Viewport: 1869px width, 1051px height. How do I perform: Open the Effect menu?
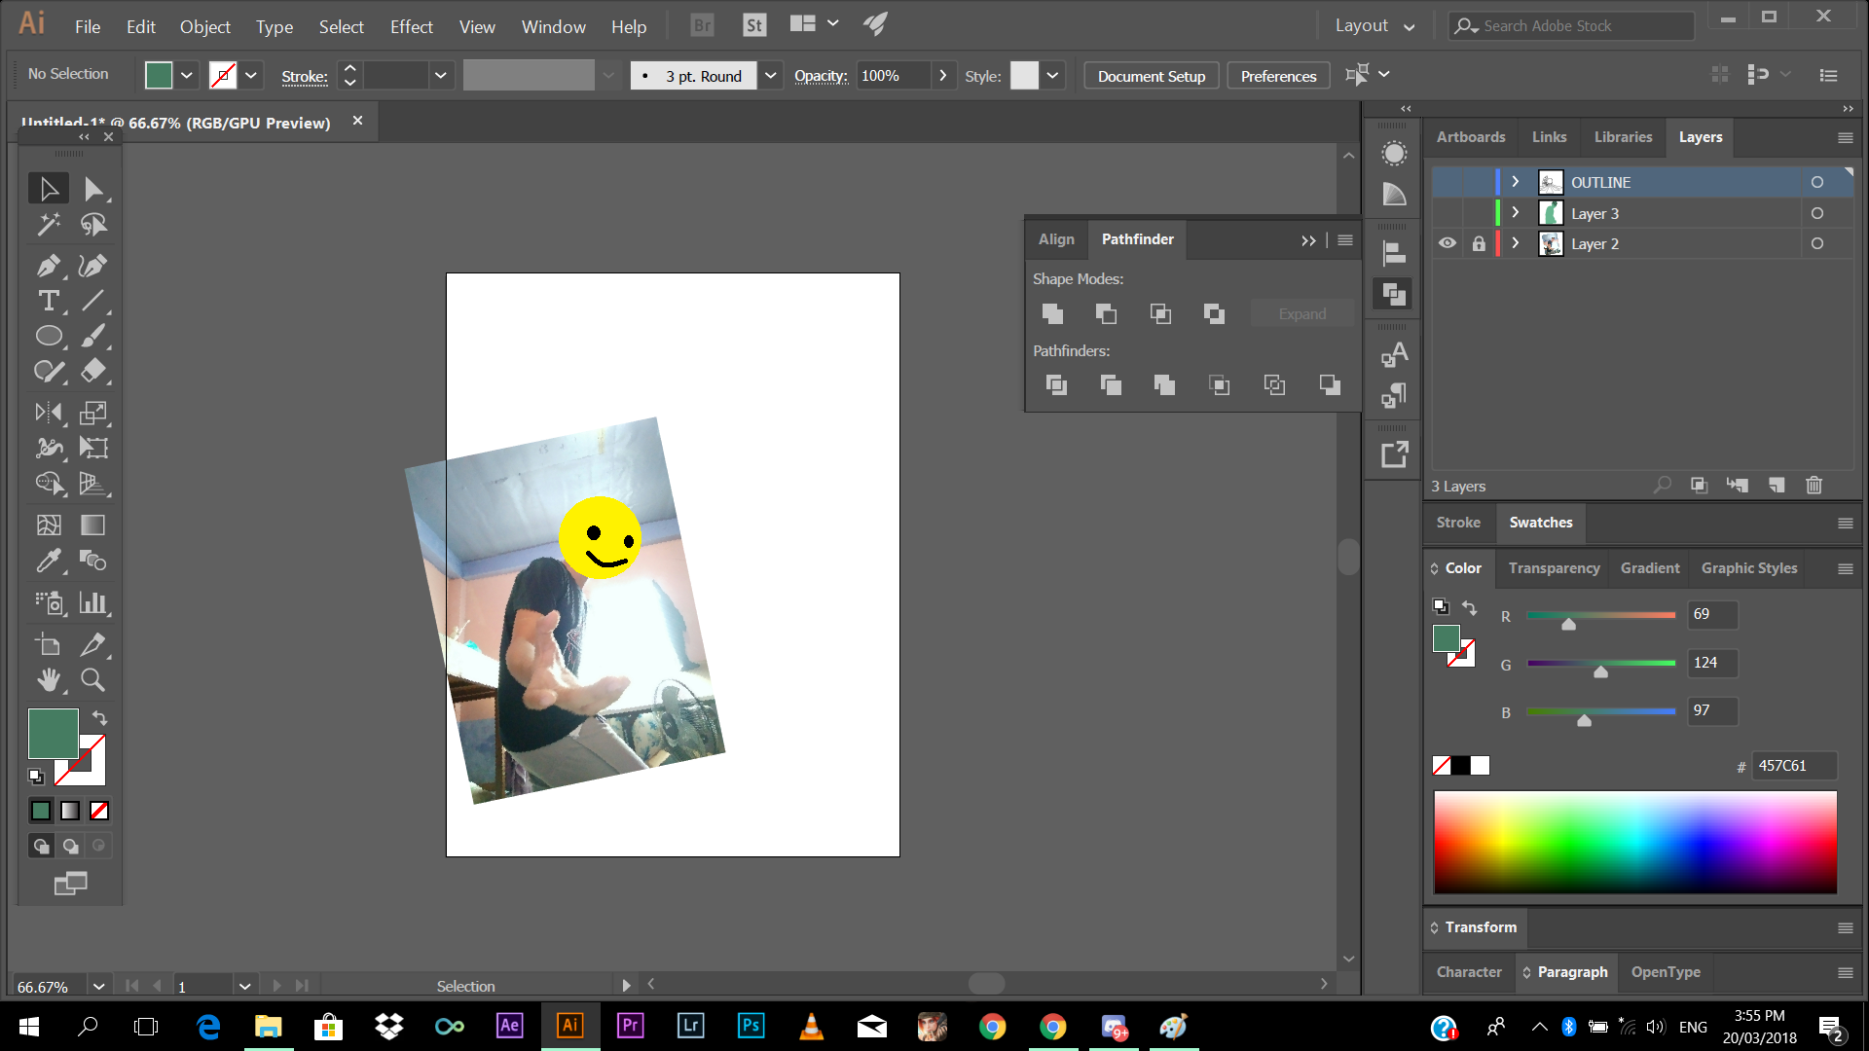coord(411,26)
